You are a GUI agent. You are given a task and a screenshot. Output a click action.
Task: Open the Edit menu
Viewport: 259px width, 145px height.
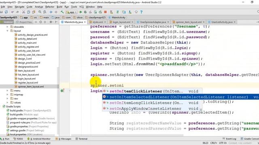point(3,7)
